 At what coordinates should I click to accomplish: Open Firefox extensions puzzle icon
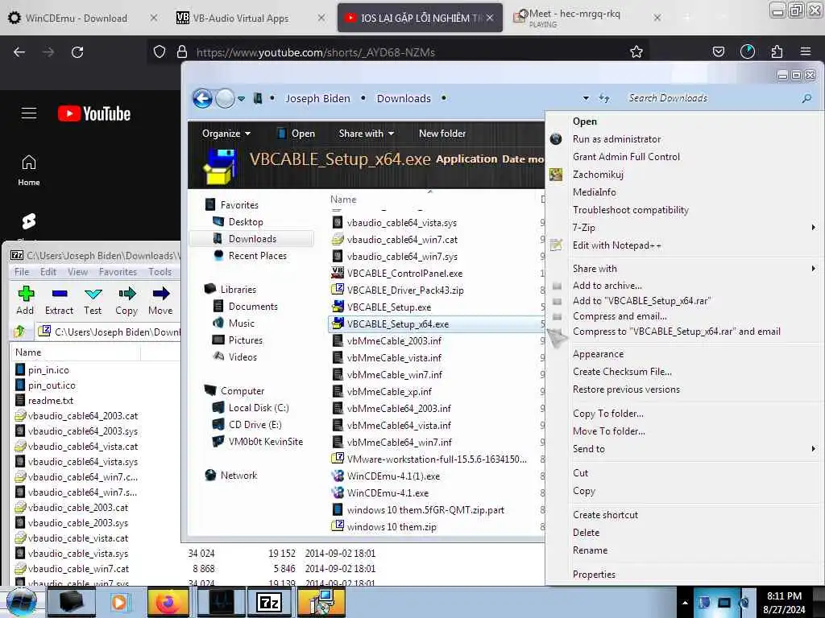[x=777, y=51]
